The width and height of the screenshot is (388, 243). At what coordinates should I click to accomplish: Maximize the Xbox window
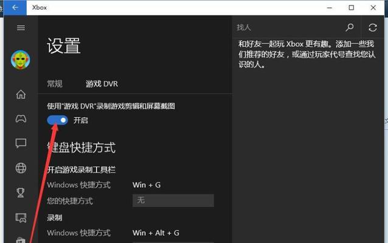(351, 8)
